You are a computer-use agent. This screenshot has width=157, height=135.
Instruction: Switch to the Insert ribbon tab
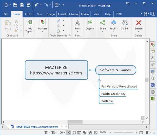coord(28,14)
